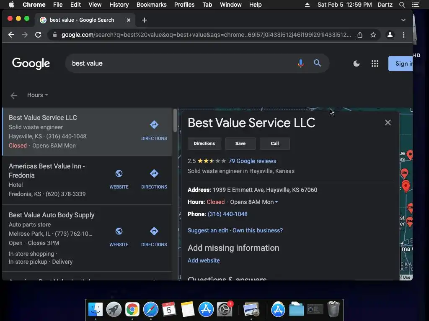Open a new tab with the plus button
Viewport: 429px width, 321px height.
pos(145,20)
